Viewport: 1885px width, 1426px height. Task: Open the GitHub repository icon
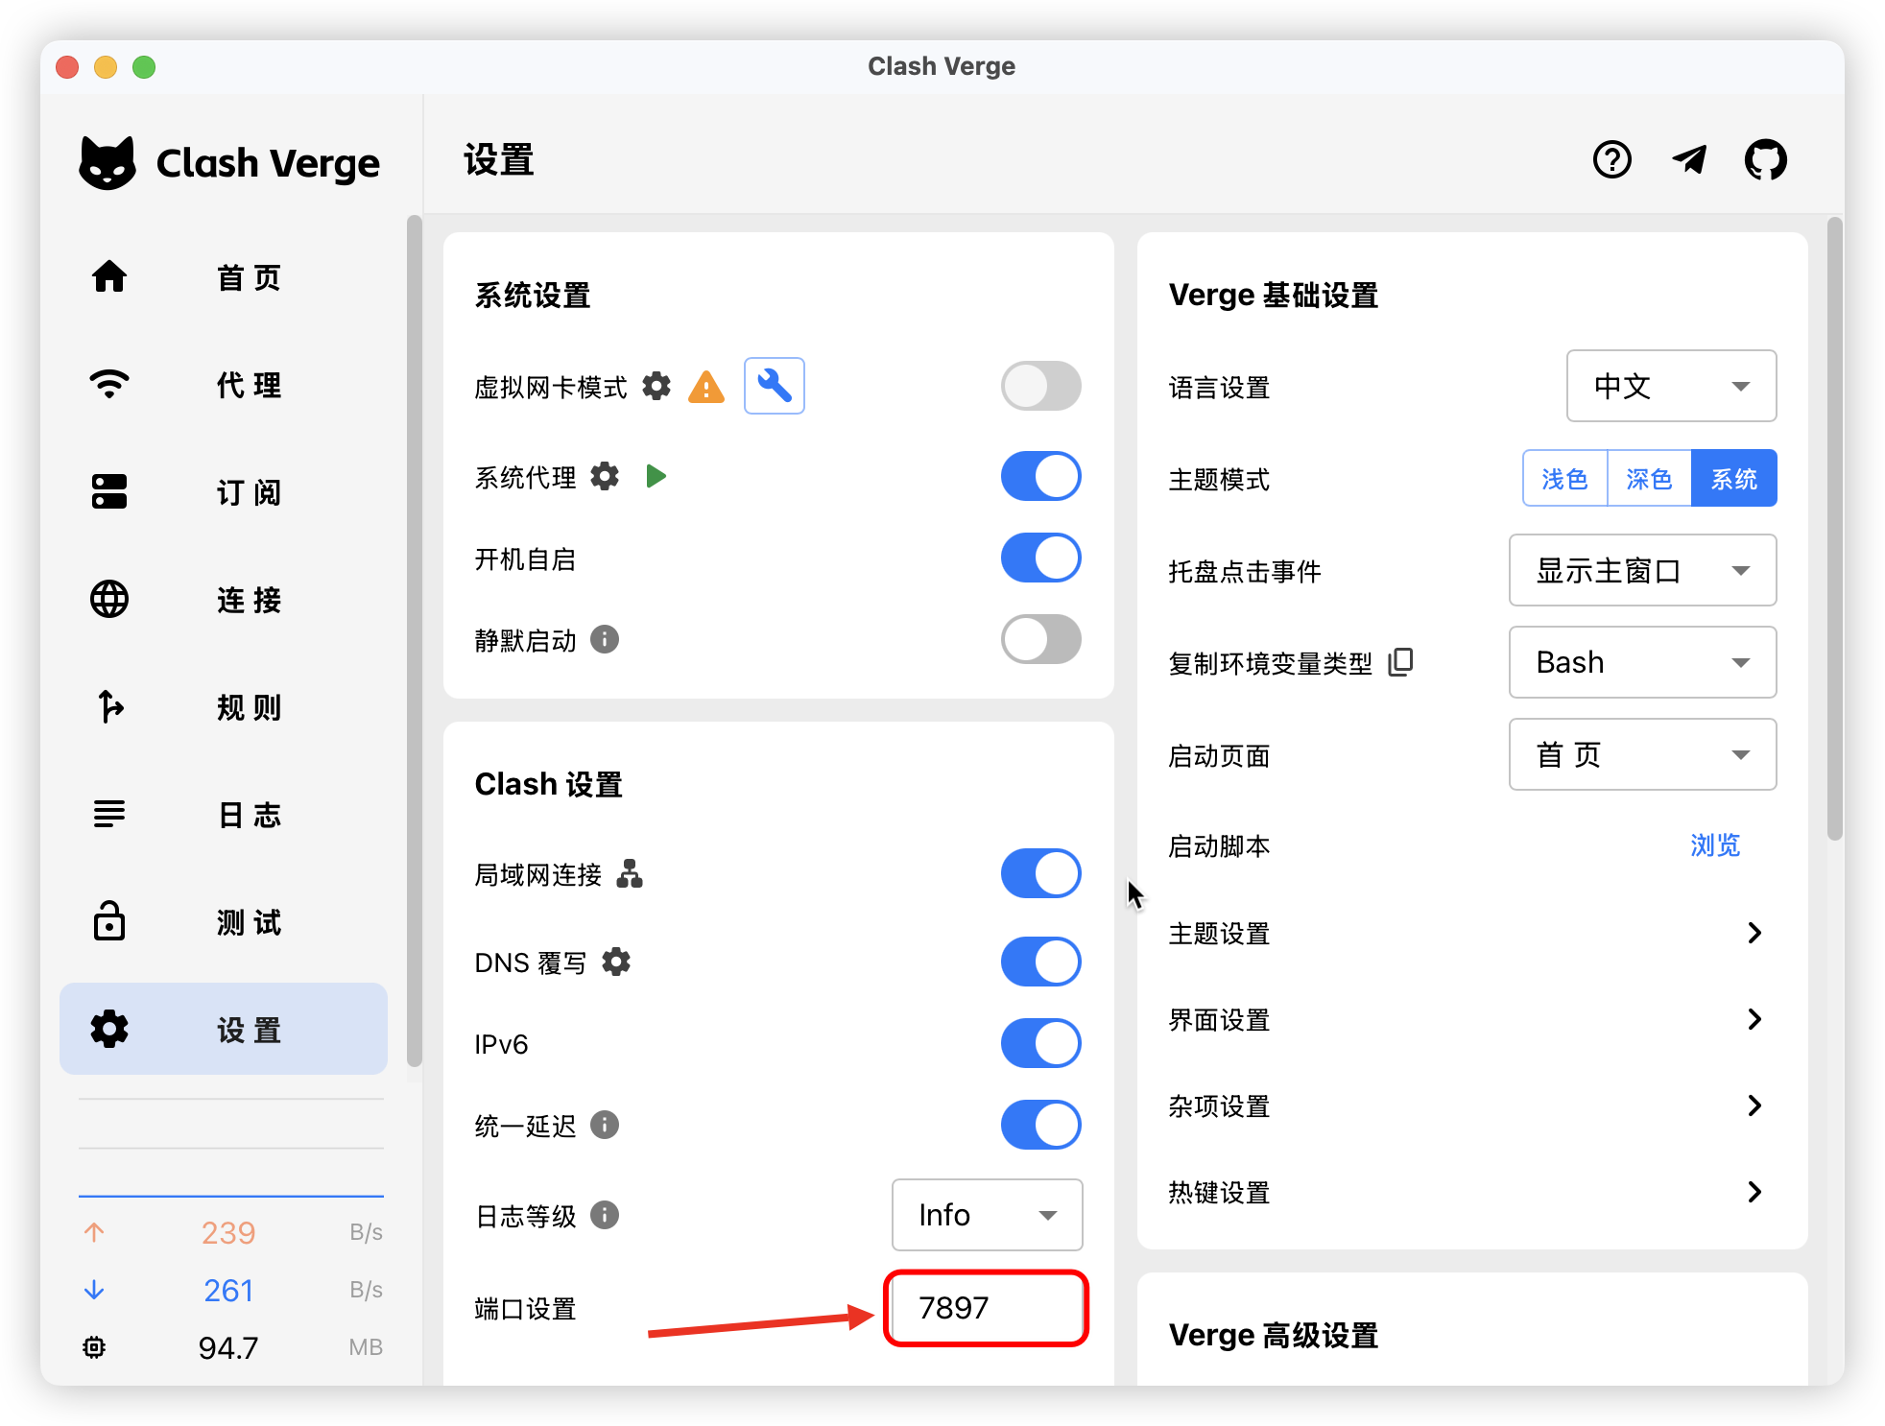click(1765, 159)
